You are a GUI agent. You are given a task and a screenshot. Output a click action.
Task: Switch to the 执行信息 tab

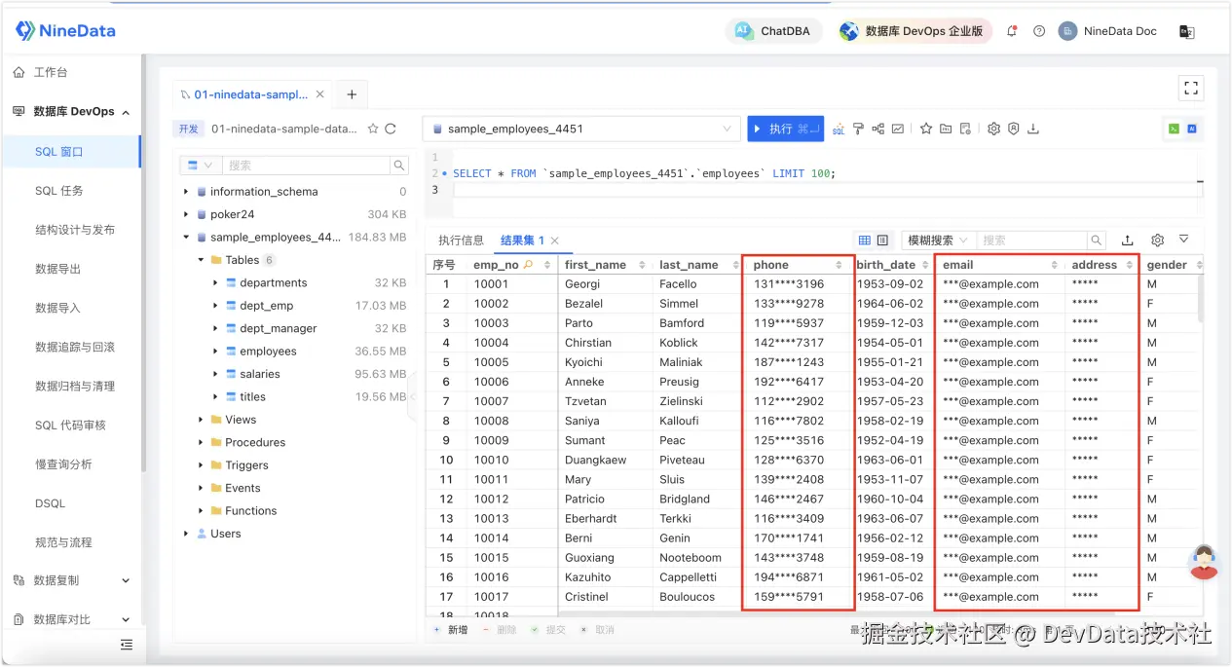461,241
